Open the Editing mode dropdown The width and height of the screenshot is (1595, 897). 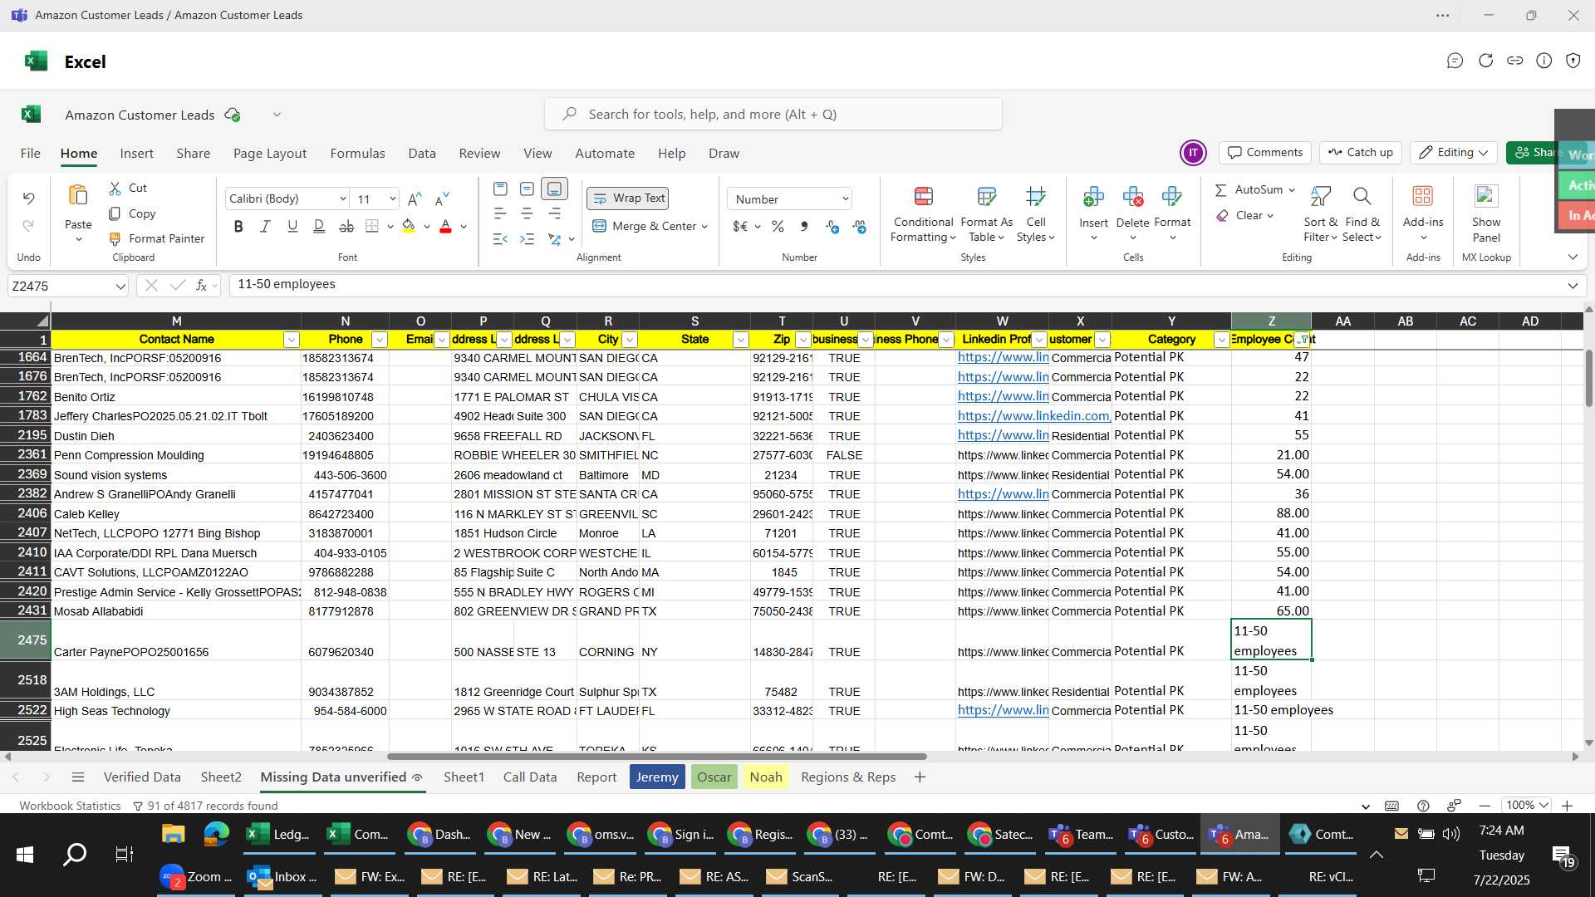pos(1454,153)
